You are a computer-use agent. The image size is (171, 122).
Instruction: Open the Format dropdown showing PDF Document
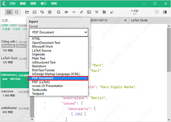[x=58, y=32]
